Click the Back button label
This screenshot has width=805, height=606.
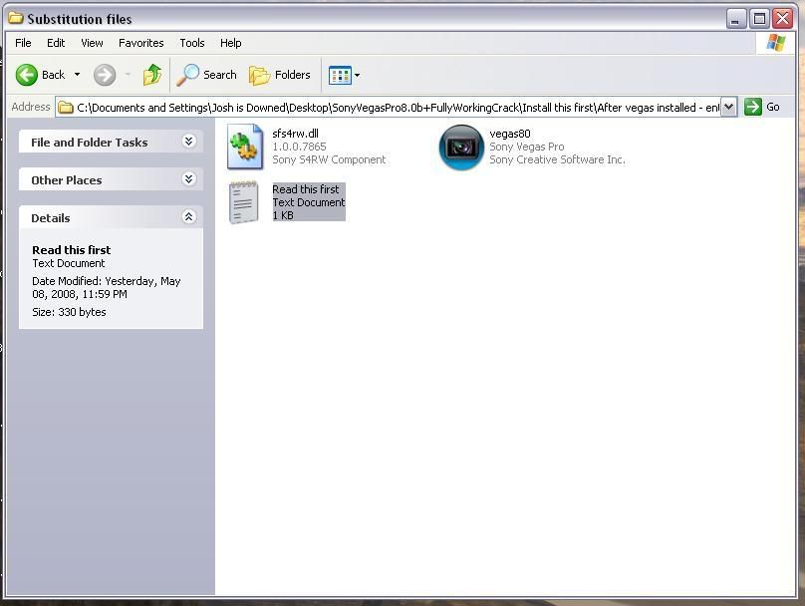[54, 75]
